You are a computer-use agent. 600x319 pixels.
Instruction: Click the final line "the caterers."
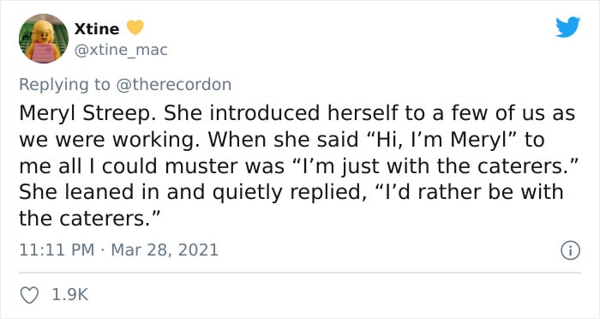[x=89, y=219]
